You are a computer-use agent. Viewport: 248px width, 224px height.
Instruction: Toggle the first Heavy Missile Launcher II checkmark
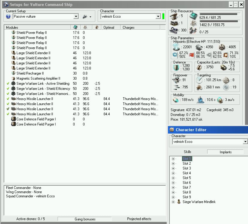[x=8, y=99]
